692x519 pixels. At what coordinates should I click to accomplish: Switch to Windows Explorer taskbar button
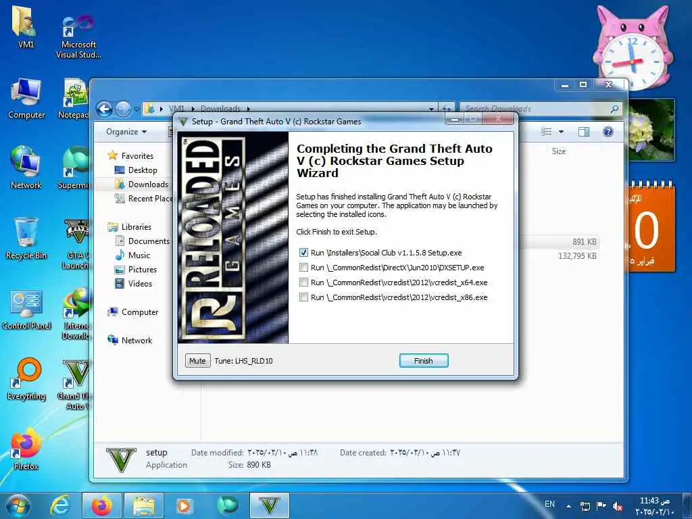point(144,505)
